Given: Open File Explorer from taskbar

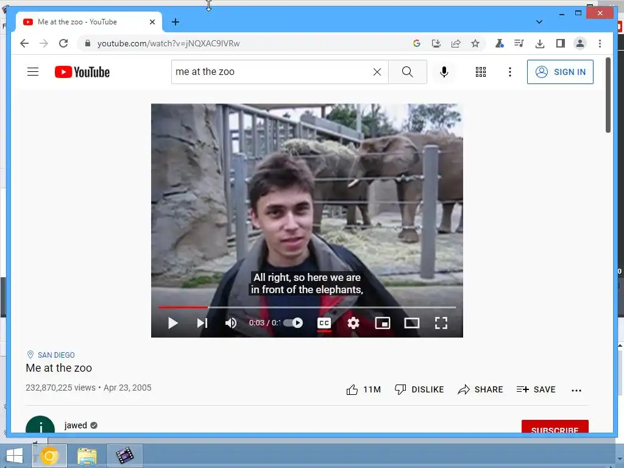Looking at the screenshot, I should [x=87, y=456].
